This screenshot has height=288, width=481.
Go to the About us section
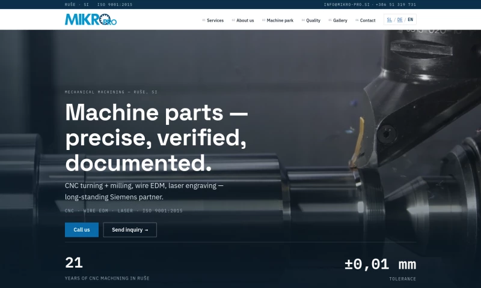[x=243, y=20]
